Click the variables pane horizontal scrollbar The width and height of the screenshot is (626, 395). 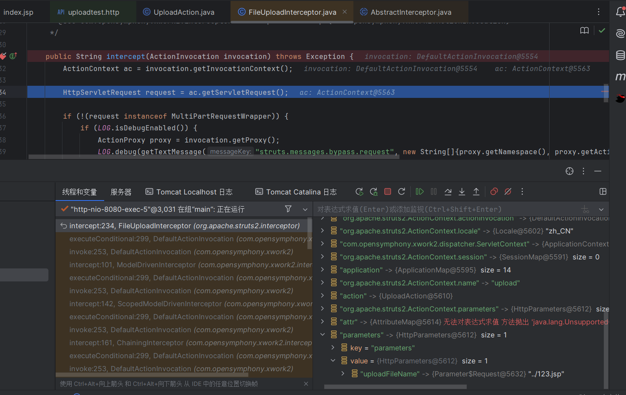click(395, 387)
